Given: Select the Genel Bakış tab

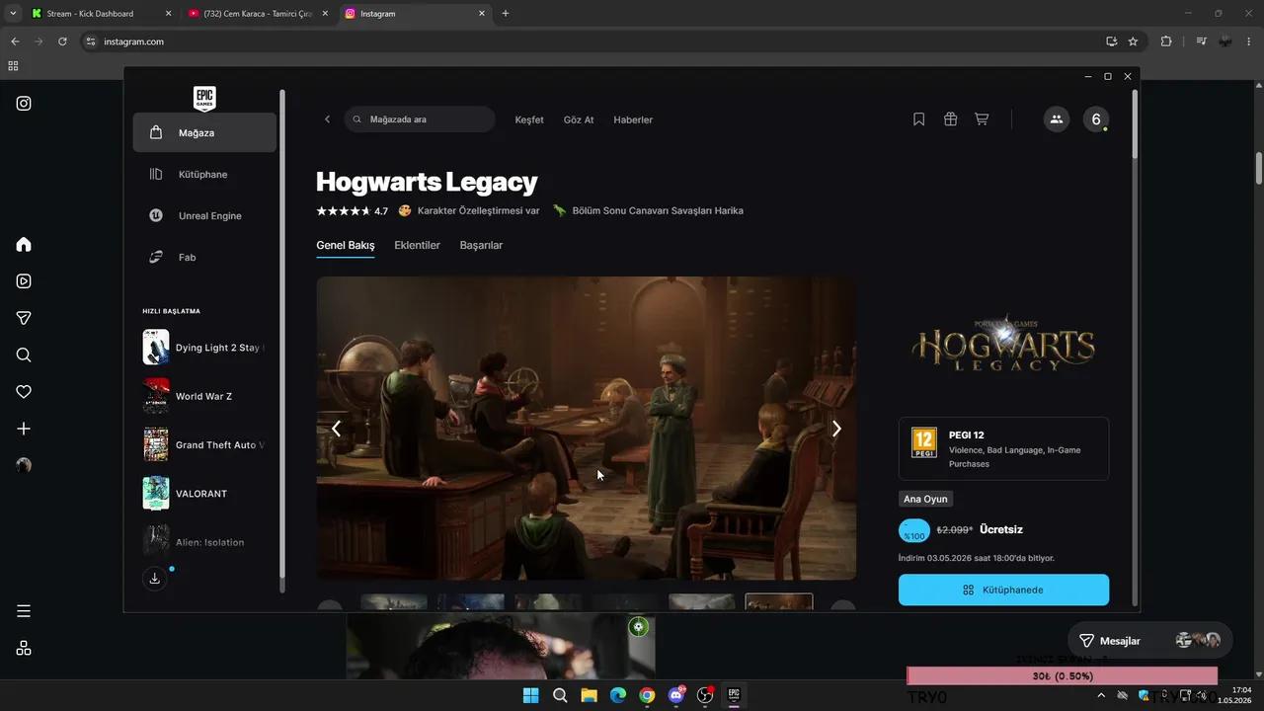Looking at the screenshot, I should pos(346,245).
